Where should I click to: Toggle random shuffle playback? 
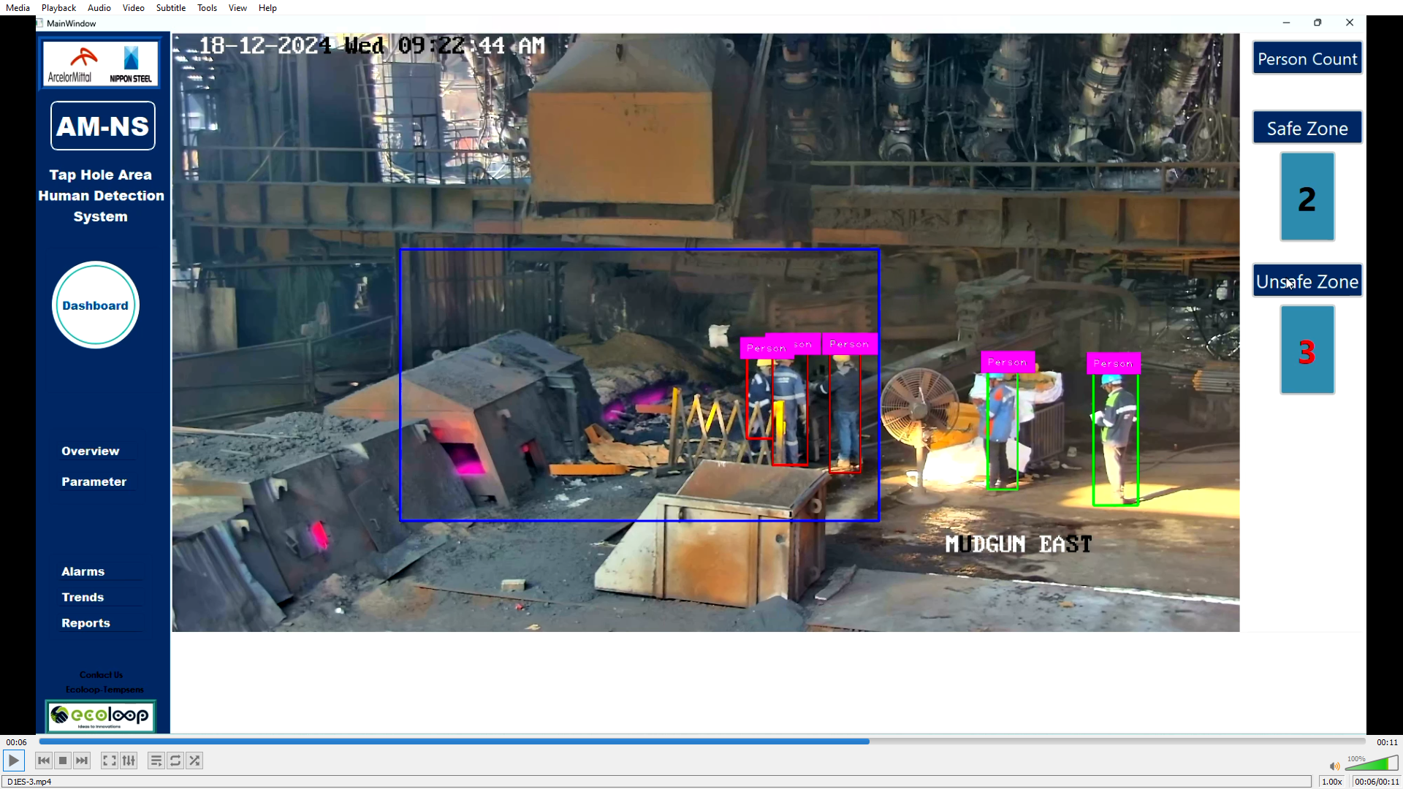point(194,761)
